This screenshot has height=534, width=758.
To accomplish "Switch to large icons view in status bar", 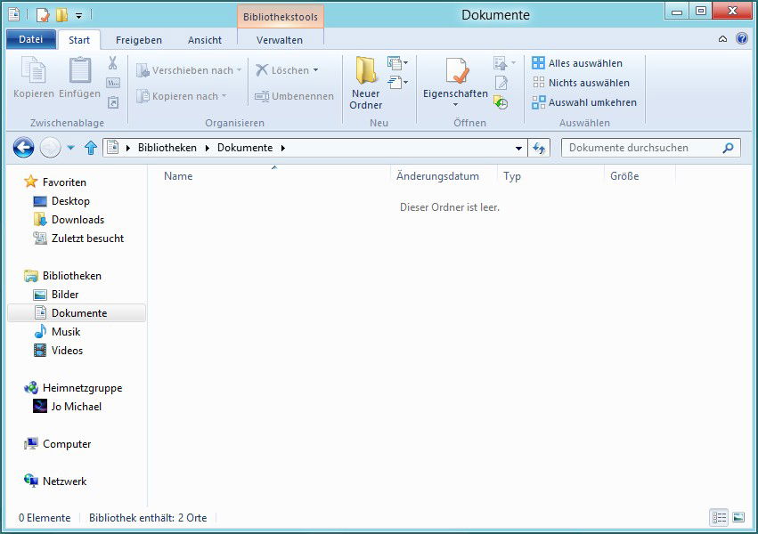I will point(738,518).
